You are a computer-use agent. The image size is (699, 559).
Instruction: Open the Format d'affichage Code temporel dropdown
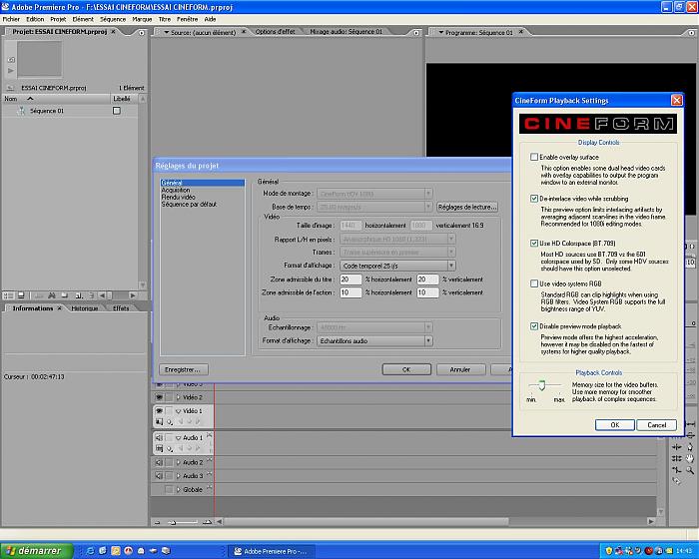(397, 266)
